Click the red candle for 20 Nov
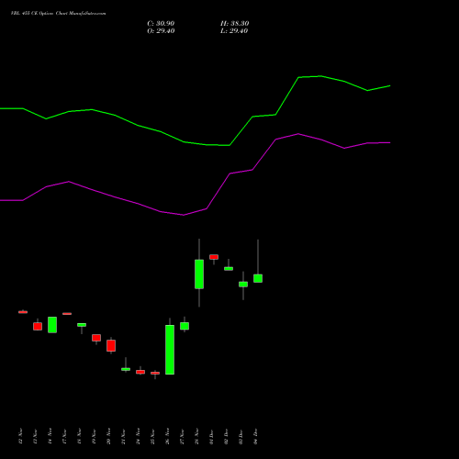This screenshot has width=459, height=459. [111, 345]
